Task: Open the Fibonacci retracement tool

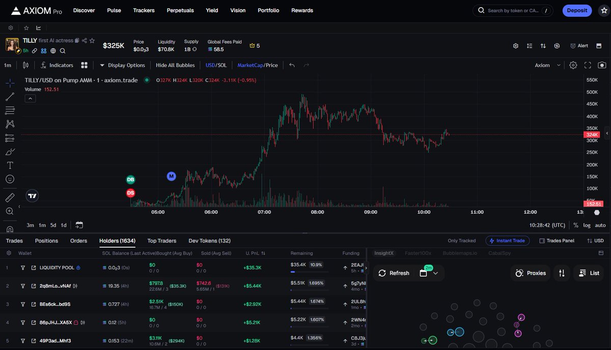Action: tap(10, 110)
